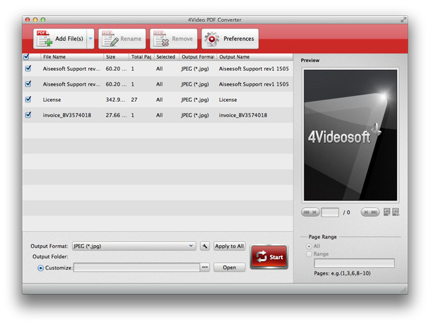Select the All page range radio
Image resolution: width=430 pixels, height=327 pixels.
coord(309,246)
